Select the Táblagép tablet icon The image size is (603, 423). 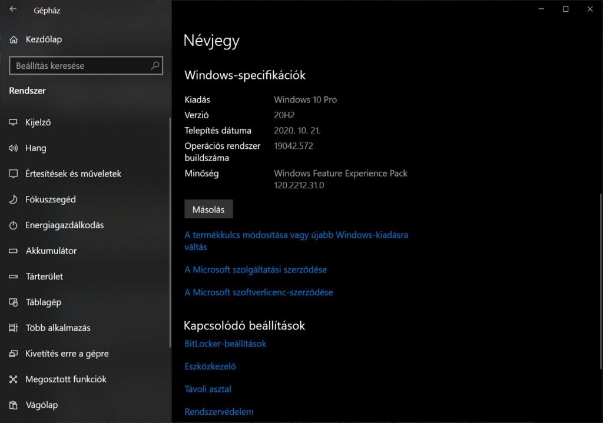[13, 302]
